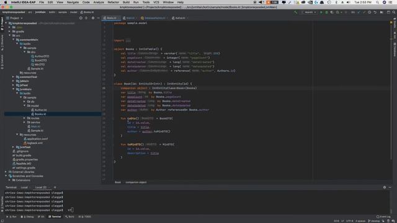
Task: Click jvmMain in navigation bar
Action: [x=40, y=12]
